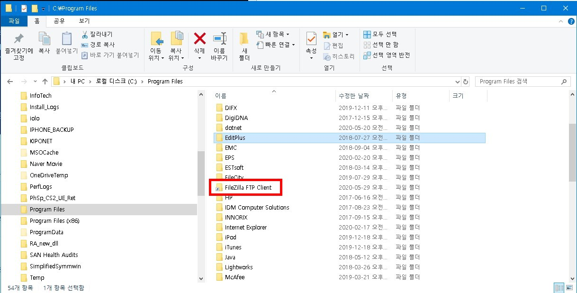Image resolution: width=577 pixels, height=293 pixels.
Task: Select IPHONE_BACKUP in navigation tree
Action: [52, 129]
